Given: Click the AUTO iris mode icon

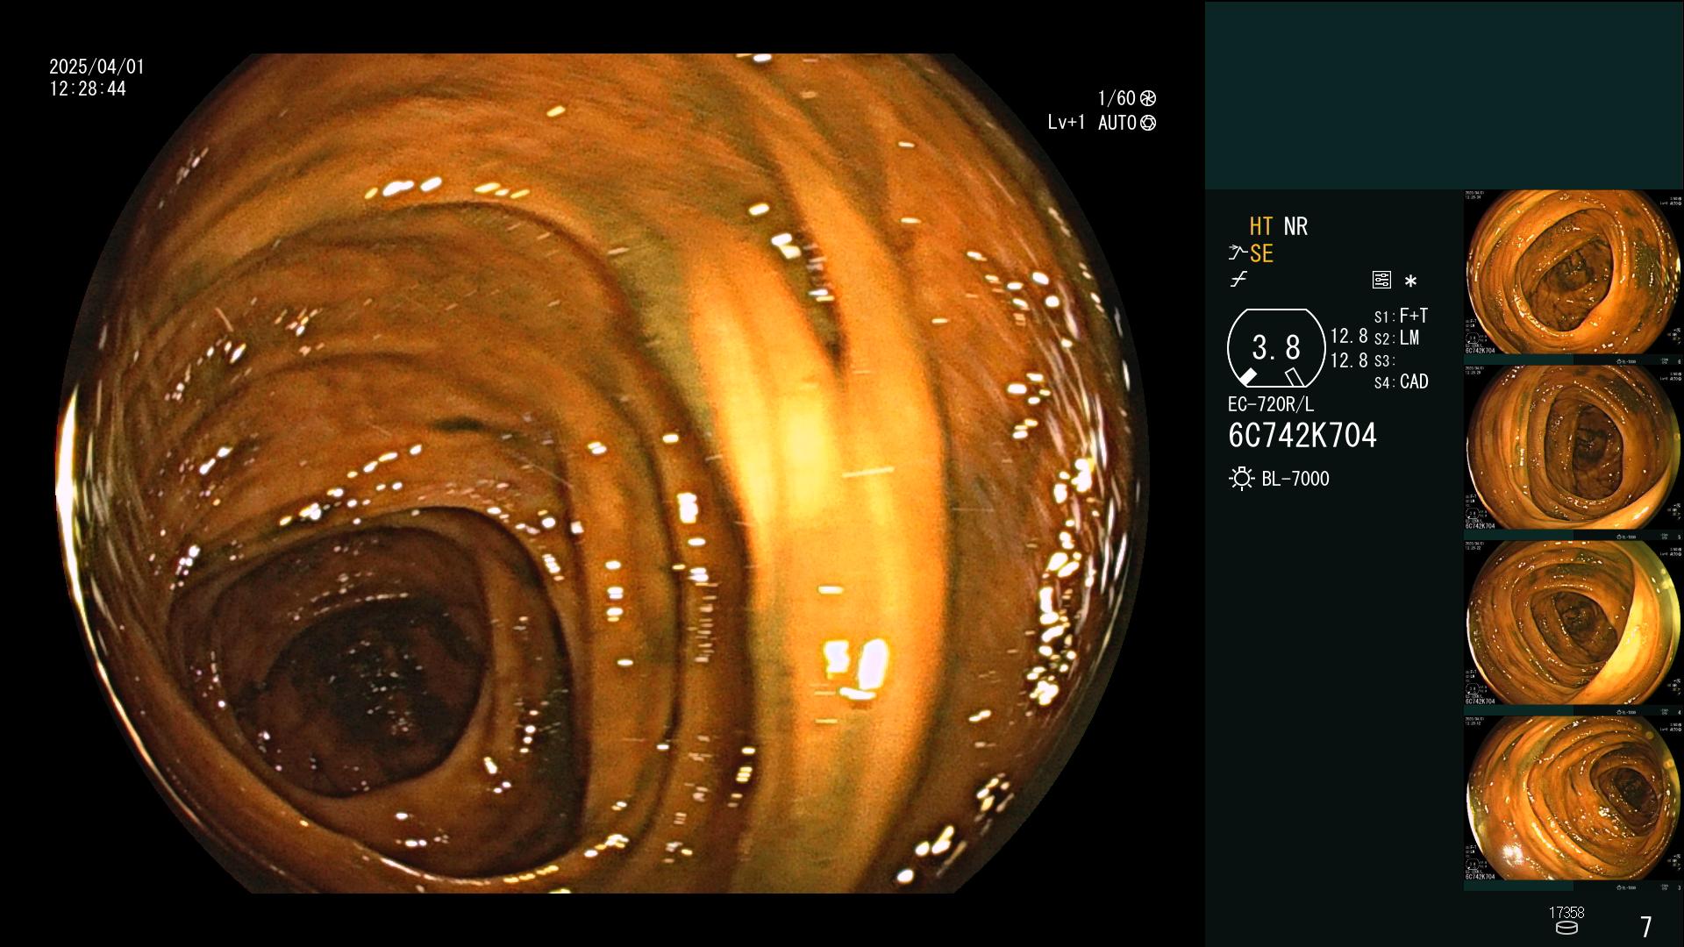Looking at the screenshot, I should pyautogui.click(x=1147, y=123).
